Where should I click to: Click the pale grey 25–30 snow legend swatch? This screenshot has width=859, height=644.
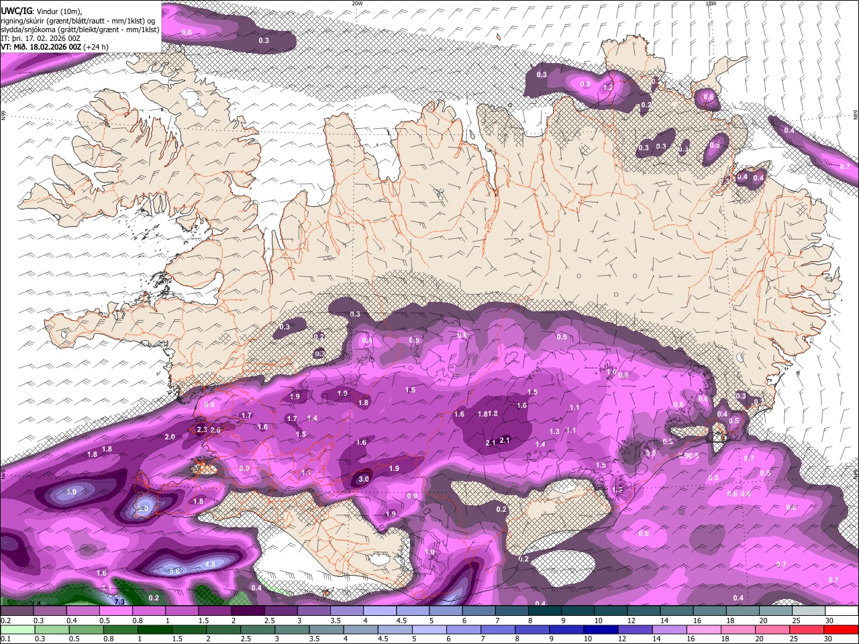(809, 611)
